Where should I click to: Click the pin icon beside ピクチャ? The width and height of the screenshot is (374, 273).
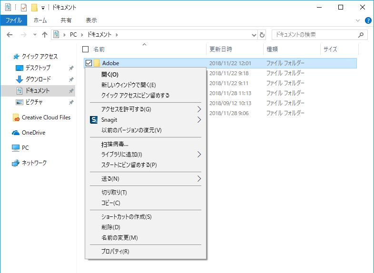coord(71,102)
